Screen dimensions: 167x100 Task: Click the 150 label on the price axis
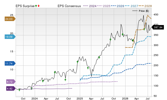point(156,76)
